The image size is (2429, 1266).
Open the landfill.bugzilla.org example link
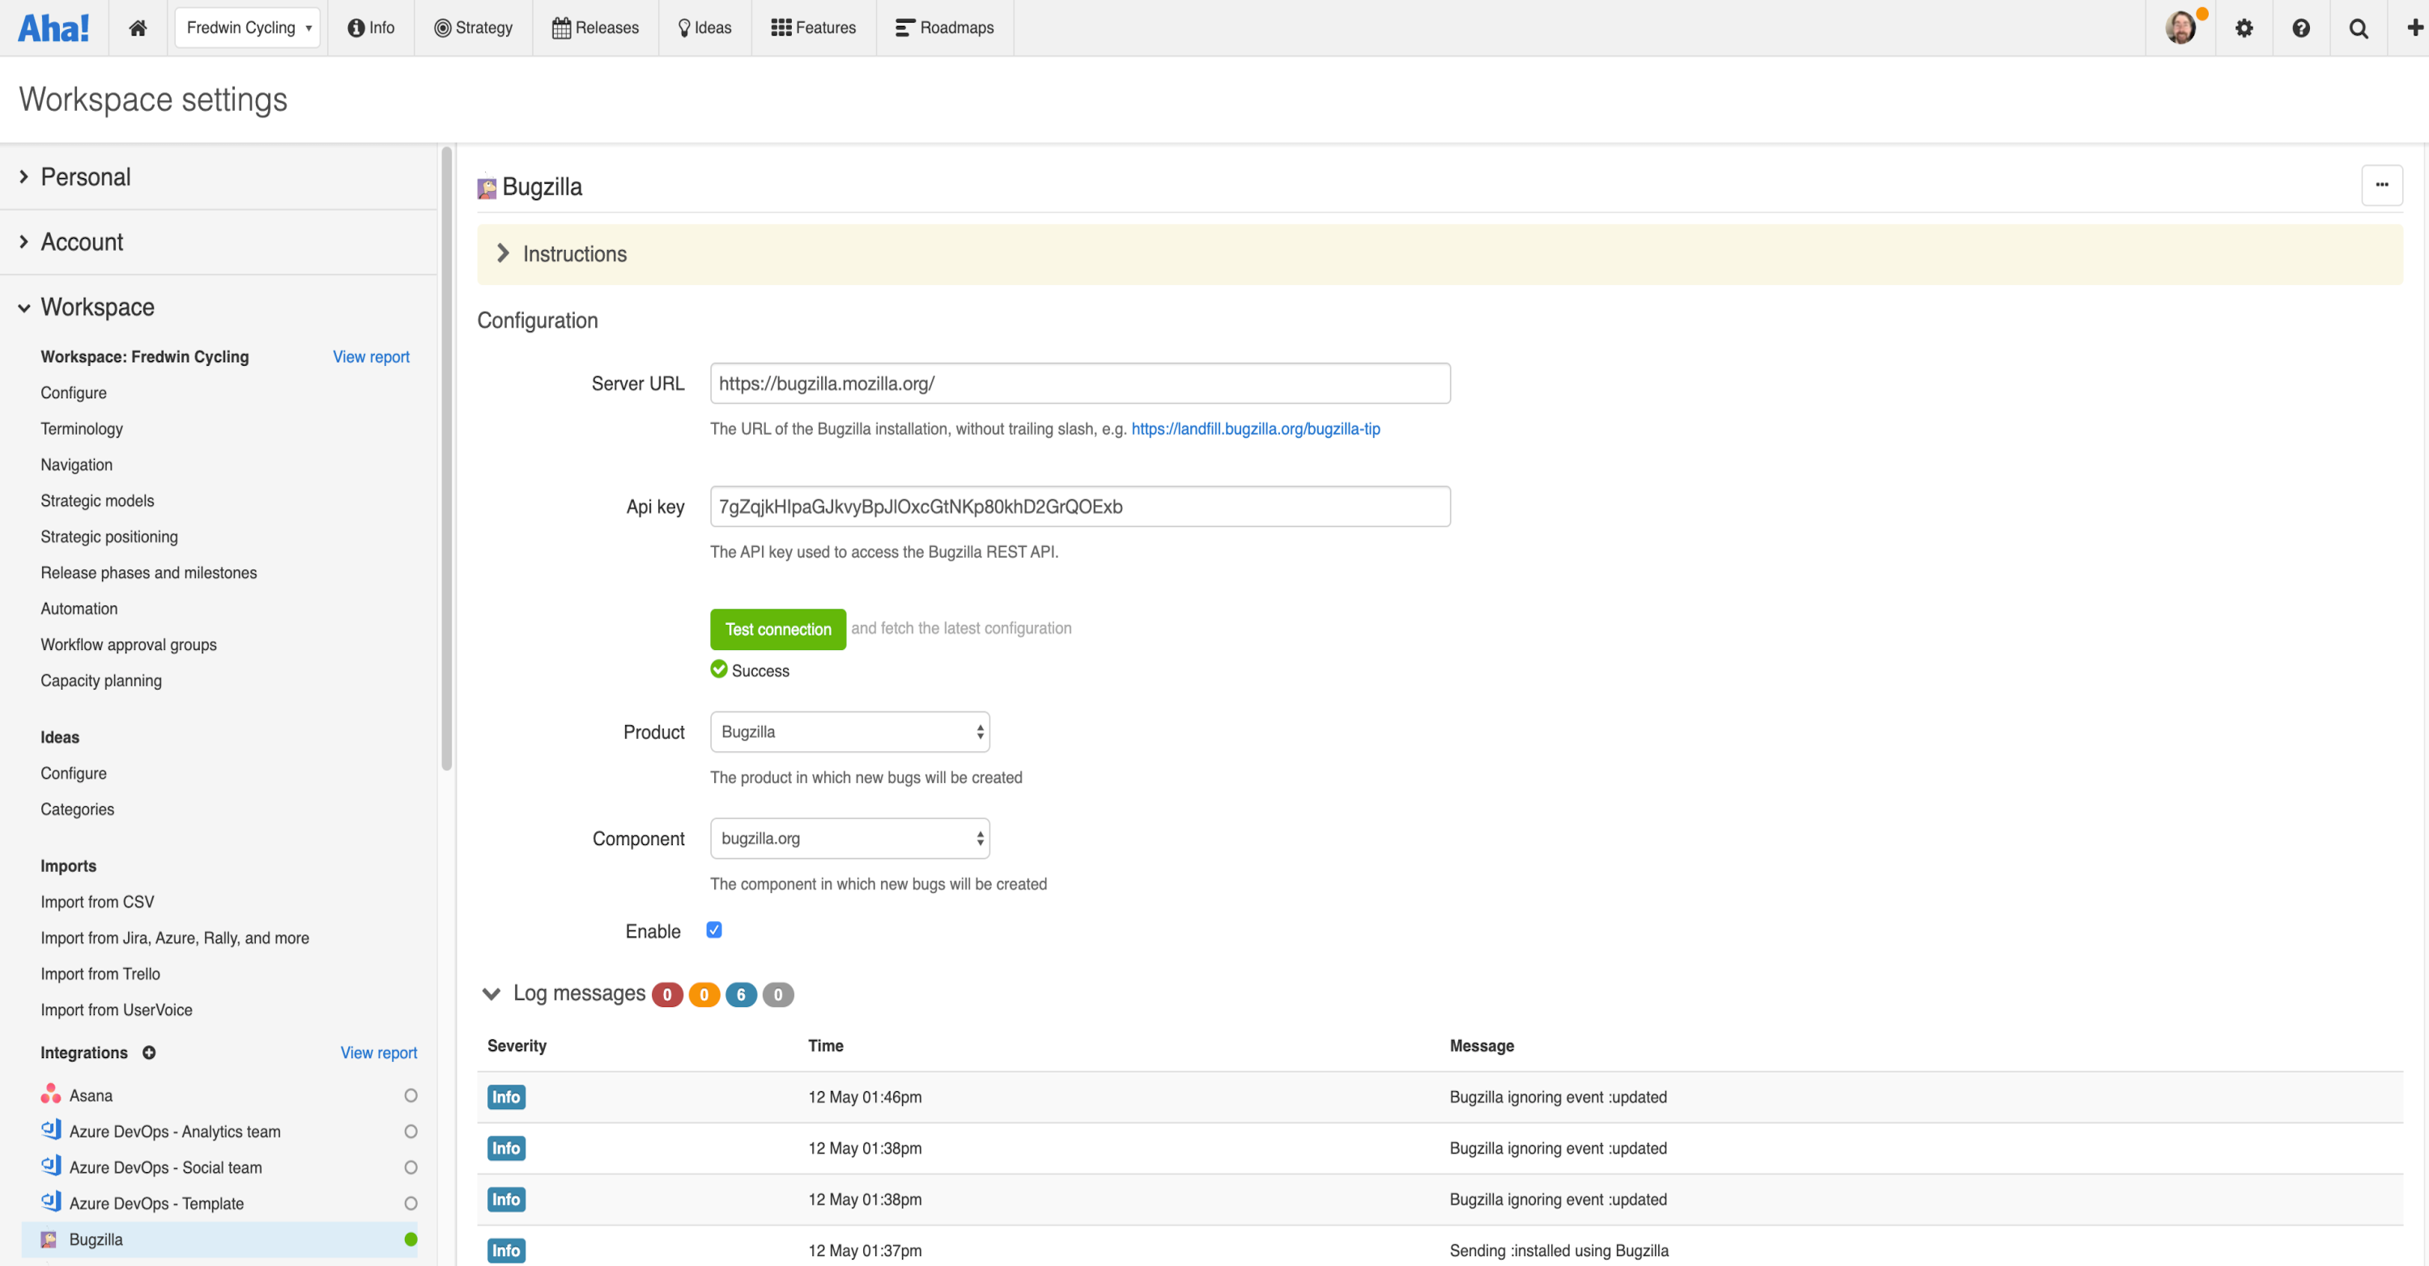coord(1255,429)
